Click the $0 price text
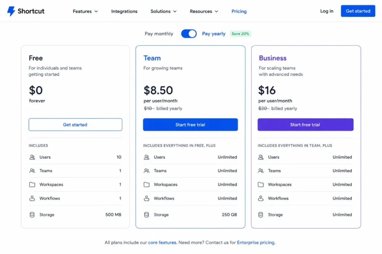 36,90
